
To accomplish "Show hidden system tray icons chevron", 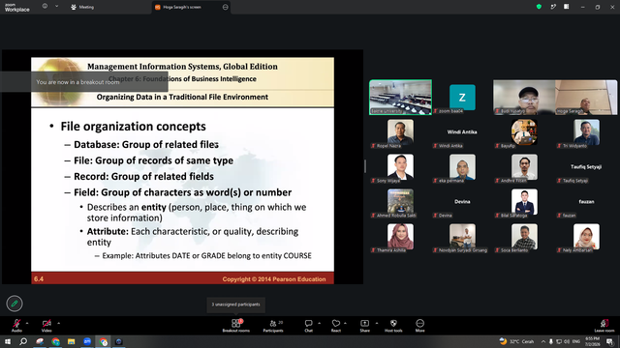I will click(543, 341).
